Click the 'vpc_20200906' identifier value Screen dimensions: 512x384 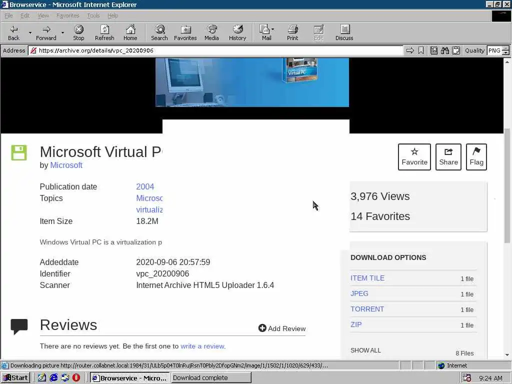[162, 273]
